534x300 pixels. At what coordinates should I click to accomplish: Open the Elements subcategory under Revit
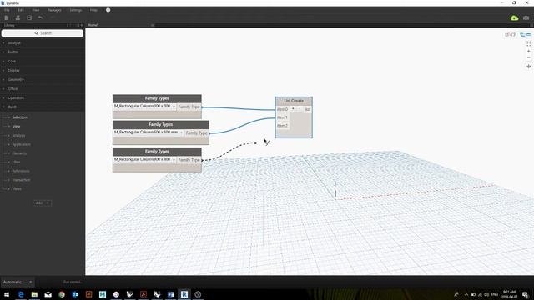(x=19, y=153)
